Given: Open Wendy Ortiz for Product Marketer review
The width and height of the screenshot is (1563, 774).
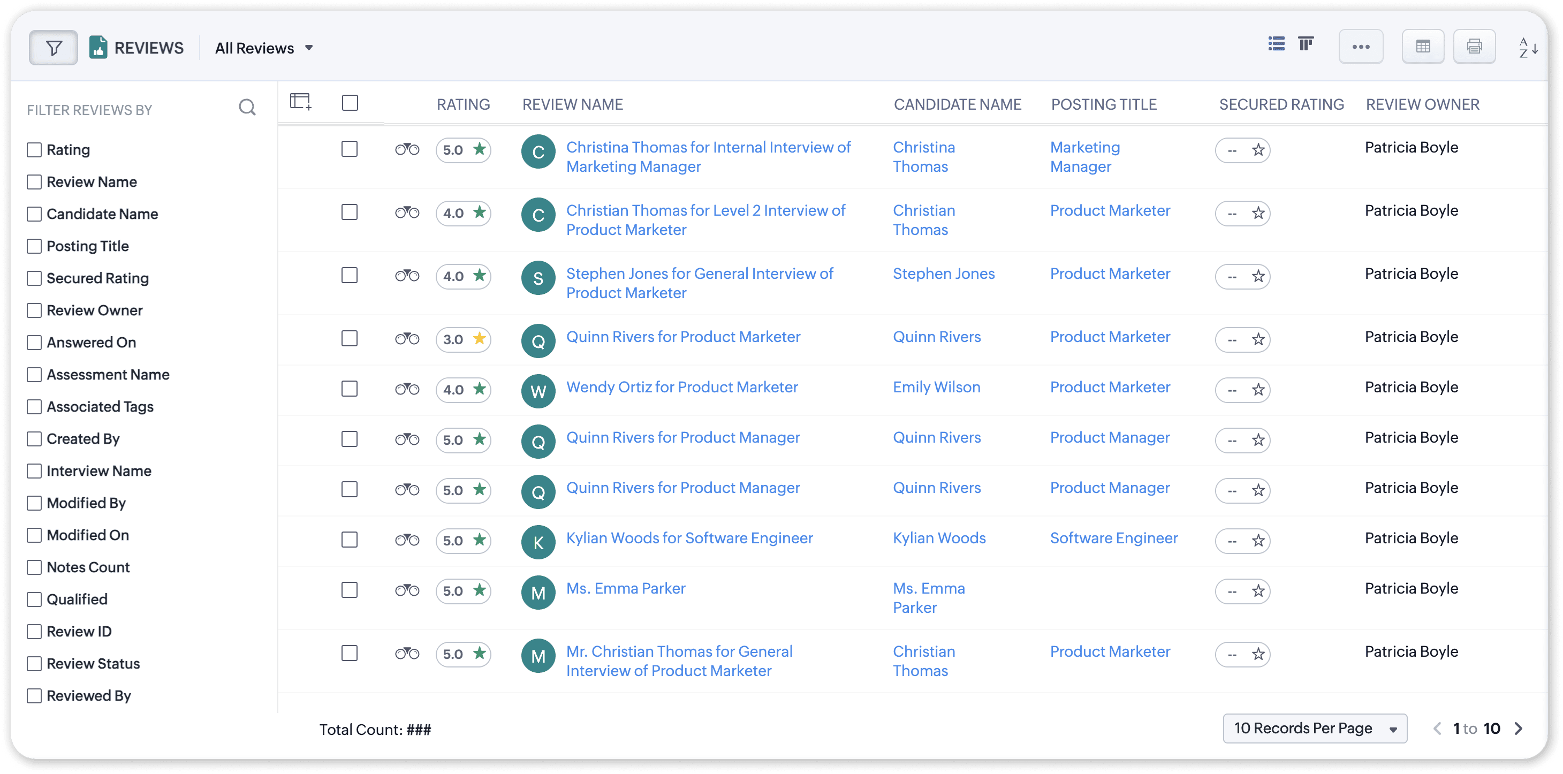Looking at the screenshot, I should tap(681, 387).
